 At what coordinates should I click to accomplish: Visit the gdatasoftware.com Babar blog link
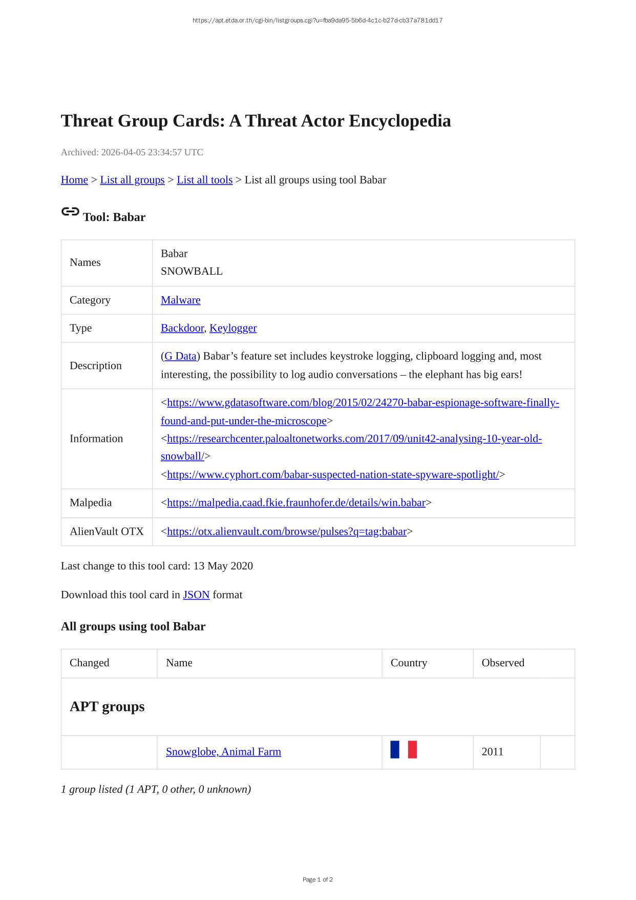pyautogui.click(x=363, y=403)
